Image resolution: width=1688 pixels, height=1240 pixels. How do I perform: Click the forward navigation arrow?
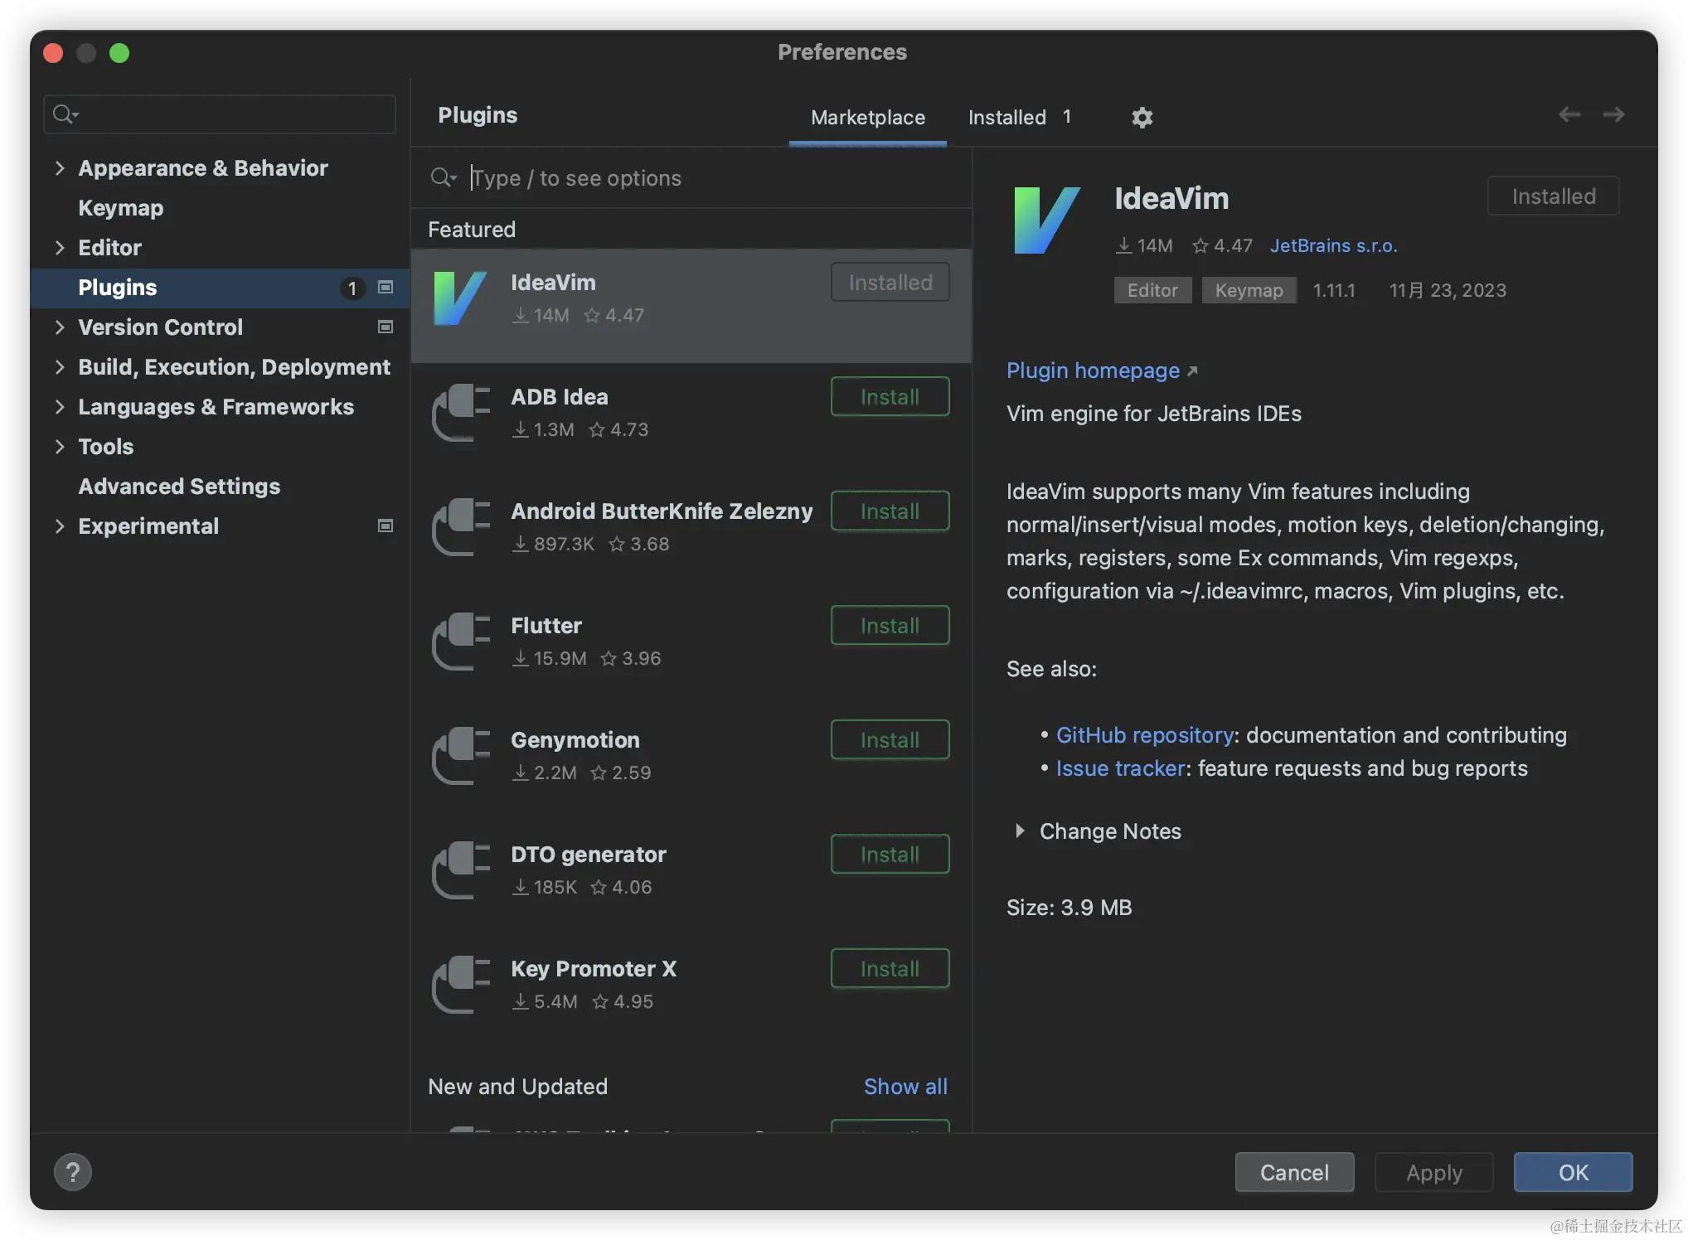[x=1613, y=114]
